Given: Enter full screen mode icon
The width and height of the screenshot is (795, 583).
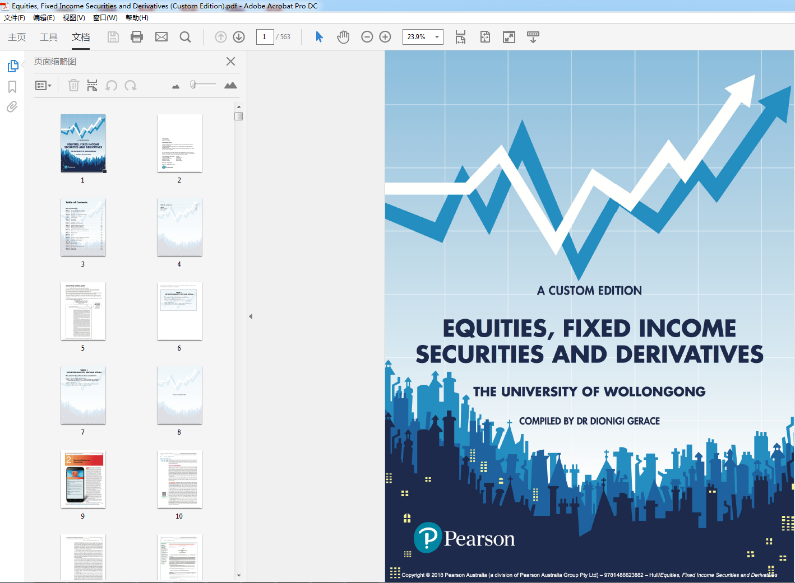Looking at the screenshot, I should coord(509,37).
